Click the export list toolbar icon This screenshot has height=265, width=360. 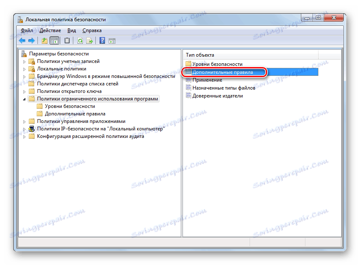click(90, 41)
